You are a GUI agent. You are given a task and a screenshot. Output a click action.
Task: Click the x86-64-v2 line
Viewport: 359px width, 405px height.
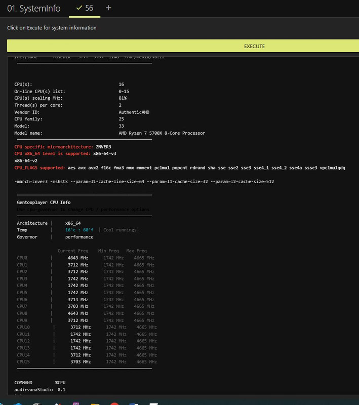pos(26,160)
